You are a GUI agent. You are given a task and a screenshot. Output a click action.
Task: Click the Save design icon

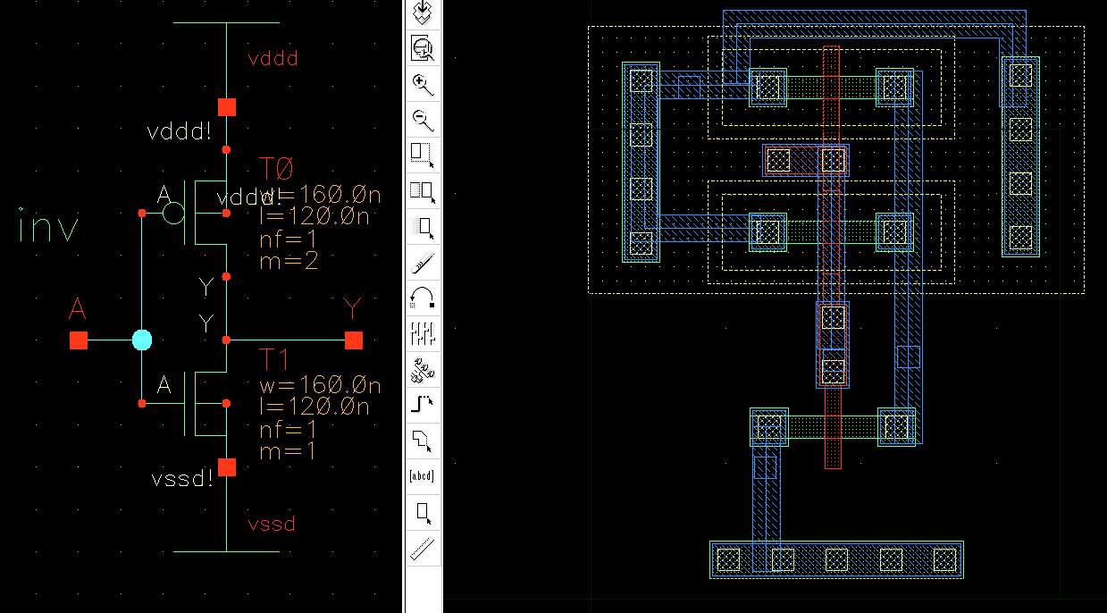424,13
